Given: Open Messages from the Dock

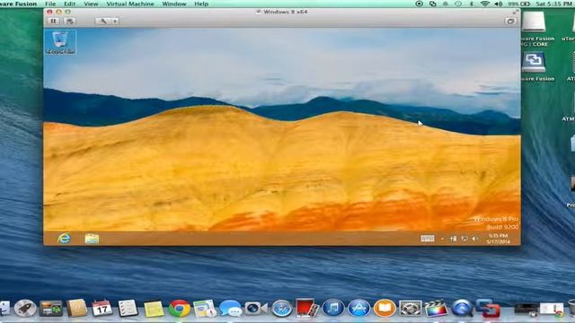Looking at the screenshot, I should tap(230, 309).
